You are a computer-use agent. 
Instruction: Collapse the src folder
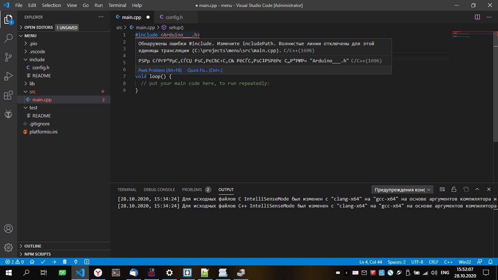pyautogui.click(x=64, y=92)
